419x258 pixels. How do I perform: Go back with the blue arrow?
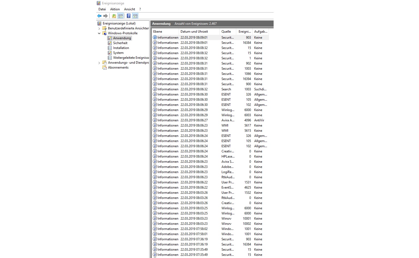(99, 16)
